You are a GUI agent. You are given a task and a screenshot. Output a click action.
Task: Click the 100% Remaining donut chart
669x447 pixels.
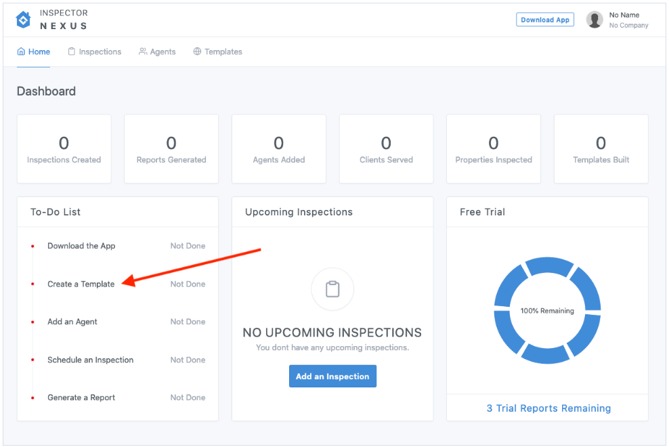(x=547, y=311)
